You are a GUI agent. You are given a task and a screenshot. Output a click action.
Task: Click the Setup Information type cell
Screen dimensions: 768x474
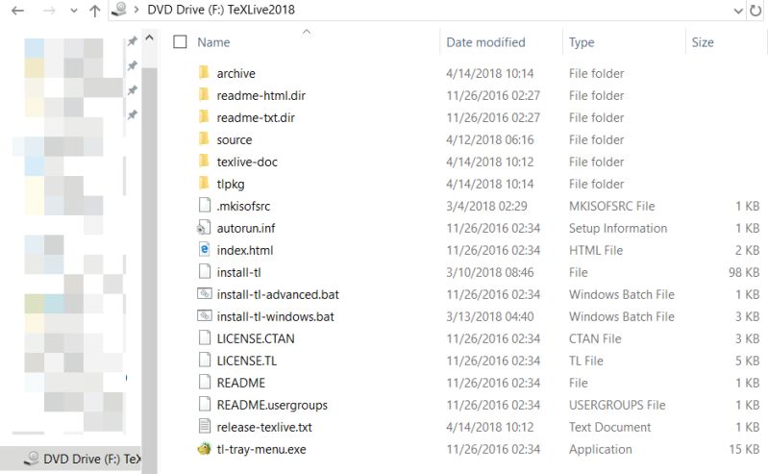tap(618, 228)
